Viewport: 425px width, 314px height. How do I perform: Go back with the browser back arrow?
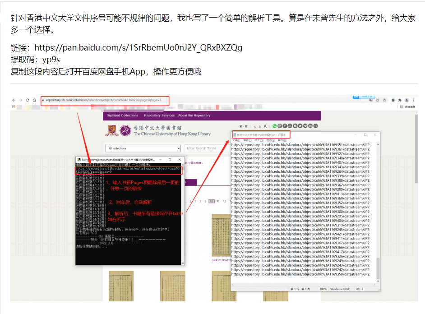[x=14, y=100]
